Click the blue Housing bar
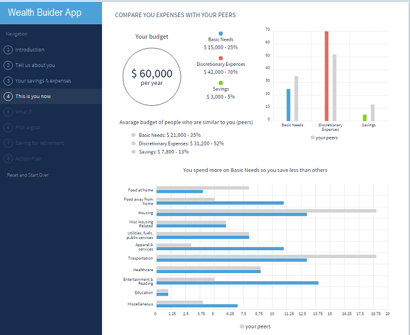The height and width of the screenshot is (335, 410). pos(232,215)
